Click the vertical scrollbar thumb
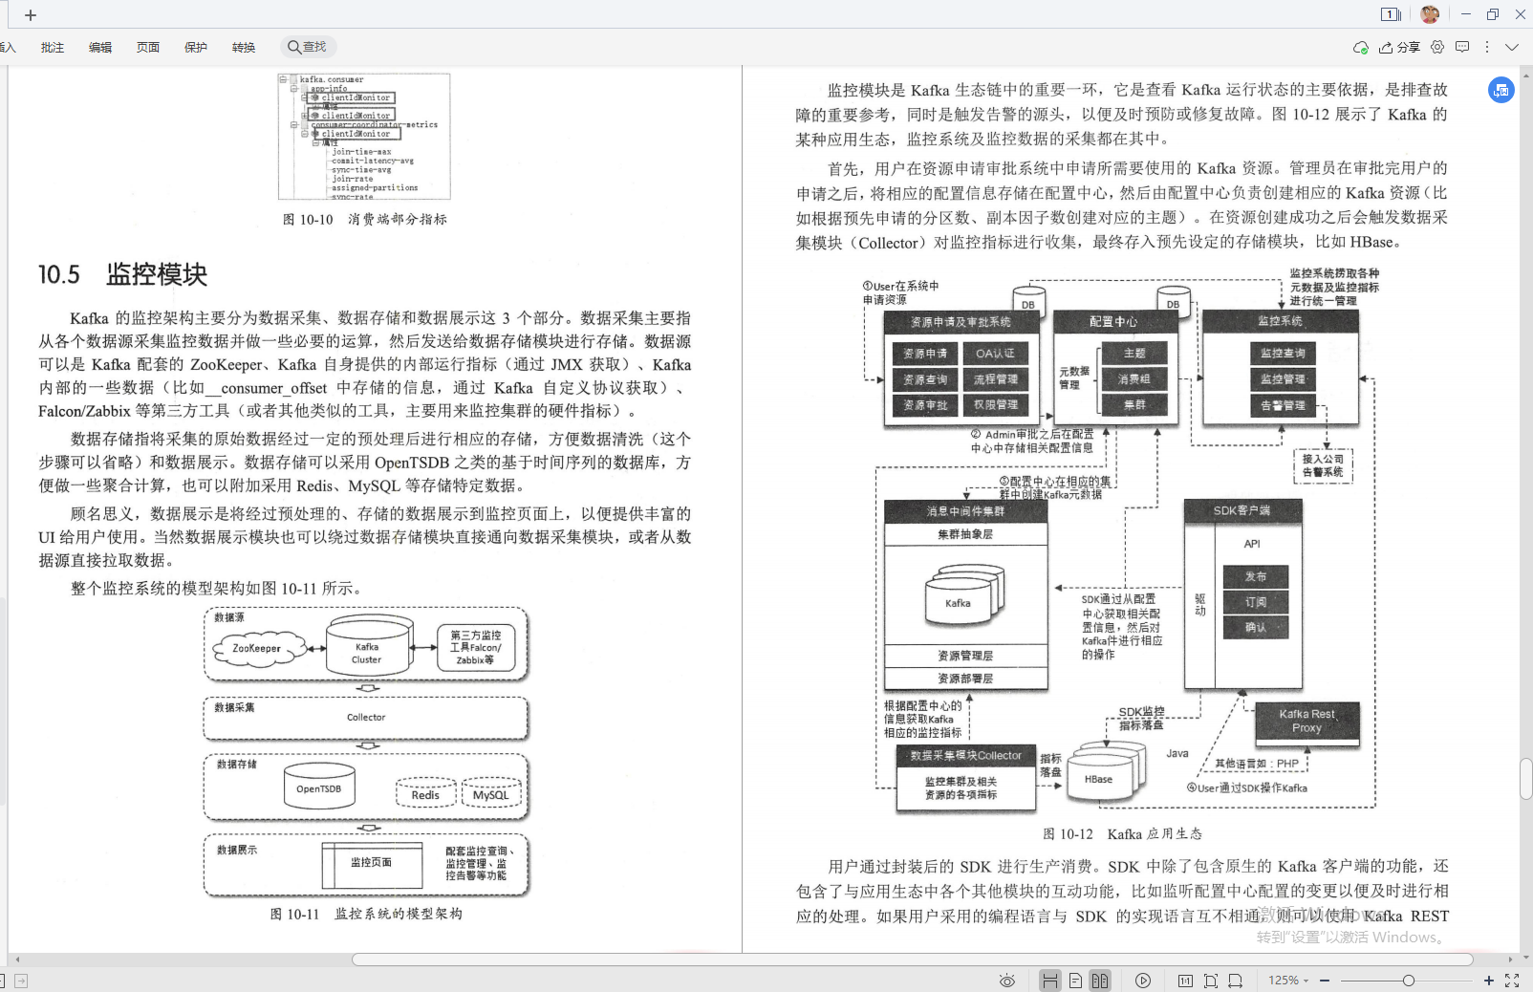The height and width of the screenshot is (992, 1533). [1526, 778]
